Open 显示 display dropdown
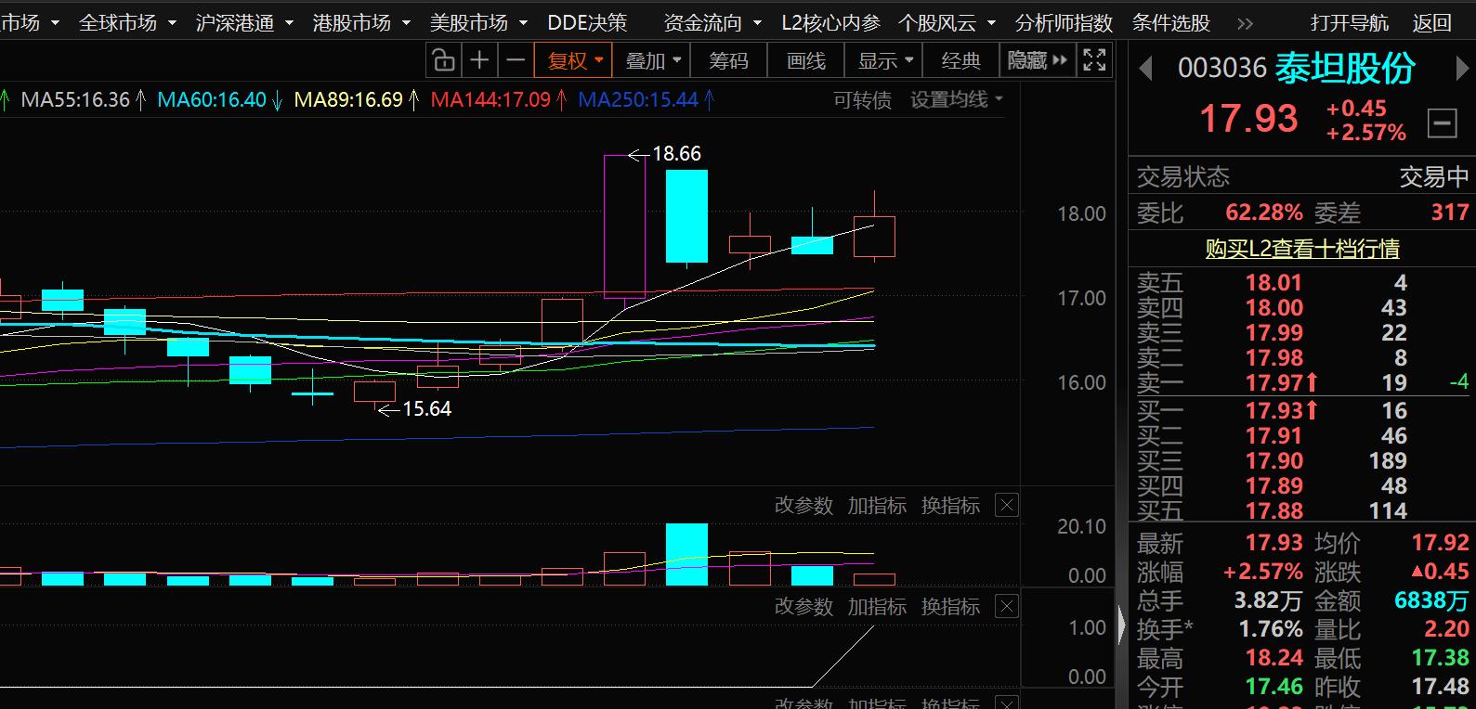Viewport: 1476px width, 709px height. point(884,61)
